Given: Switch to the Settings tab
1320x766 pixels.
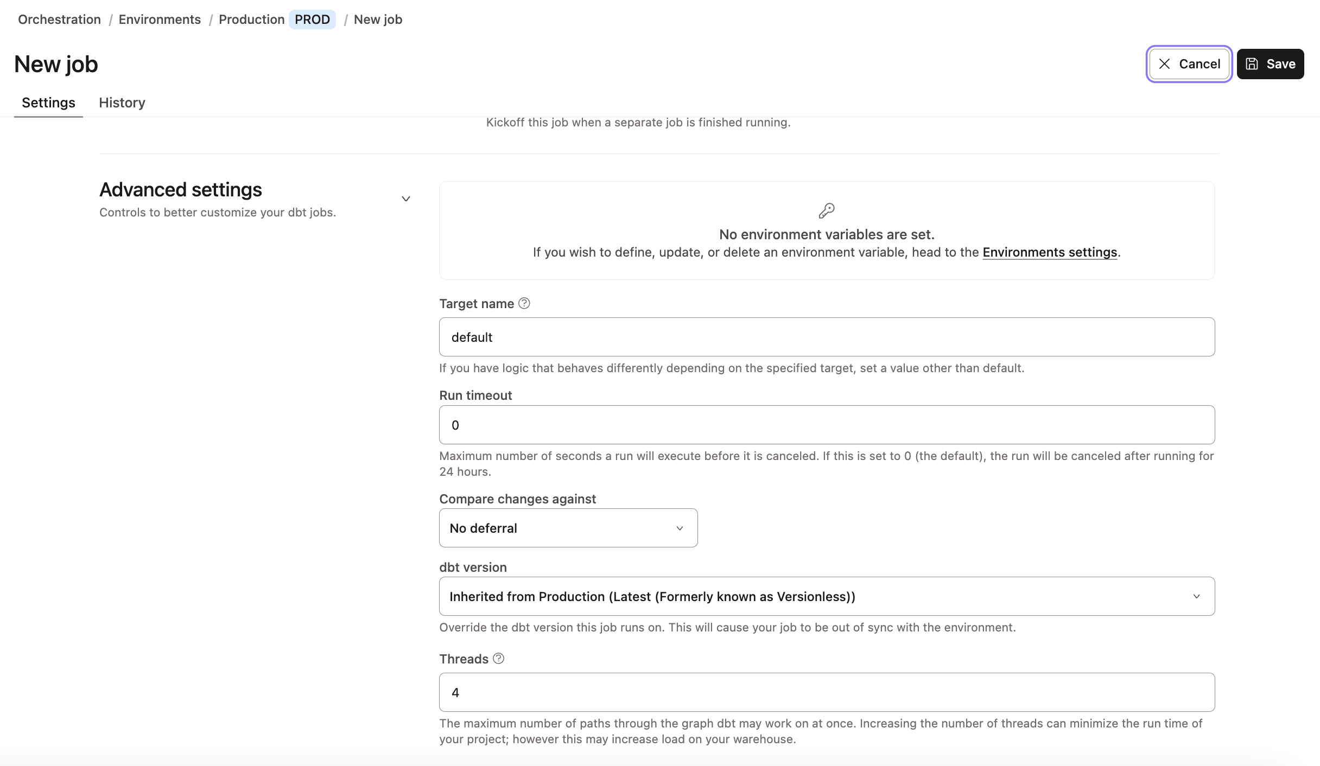Looking at the screenshot, I should pyautogui.click(x=48, y=103).
